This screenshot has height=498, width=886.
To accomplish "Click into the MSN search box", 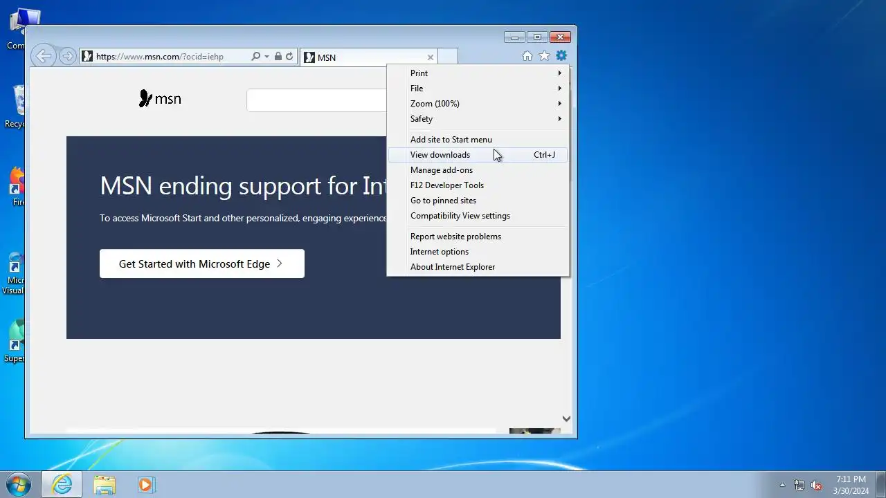I will [x=316, y=100].
